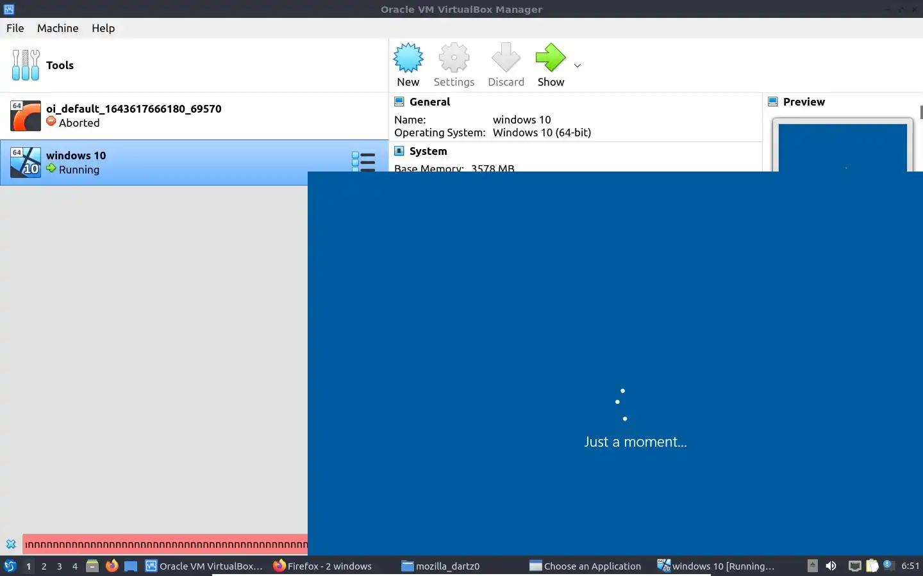This screenshot has width=923, height=576.
Task: Open the Machine menu
Action: 58,28
